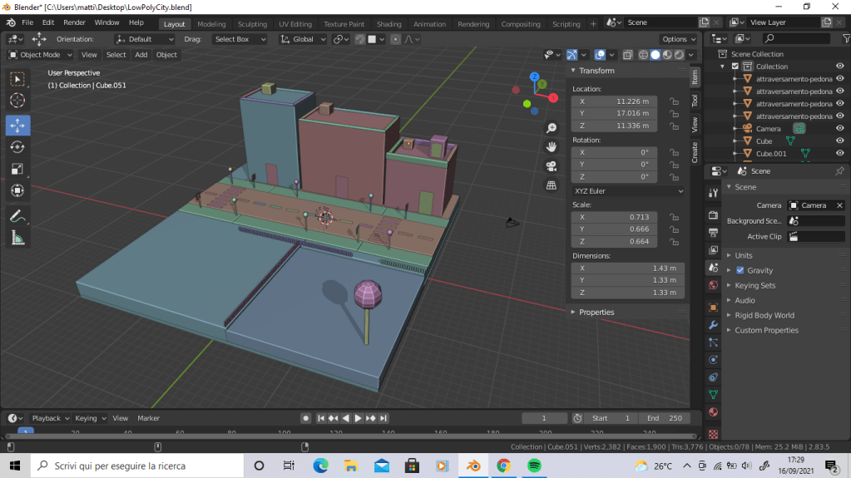Toggle camera view in viewport
851x478 pixels.
point(551,166)
